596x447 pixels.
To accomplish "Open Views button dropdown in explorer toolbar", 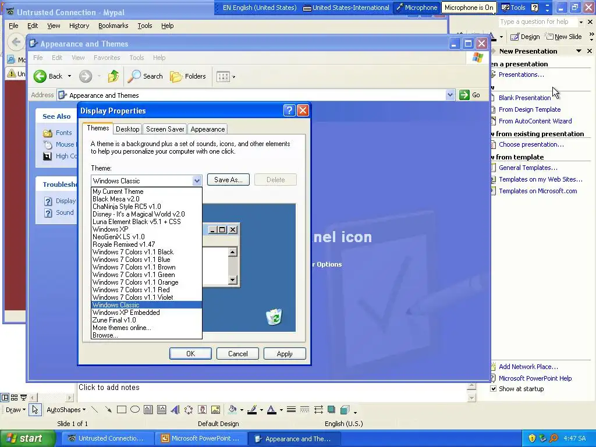I will point(226,76).
